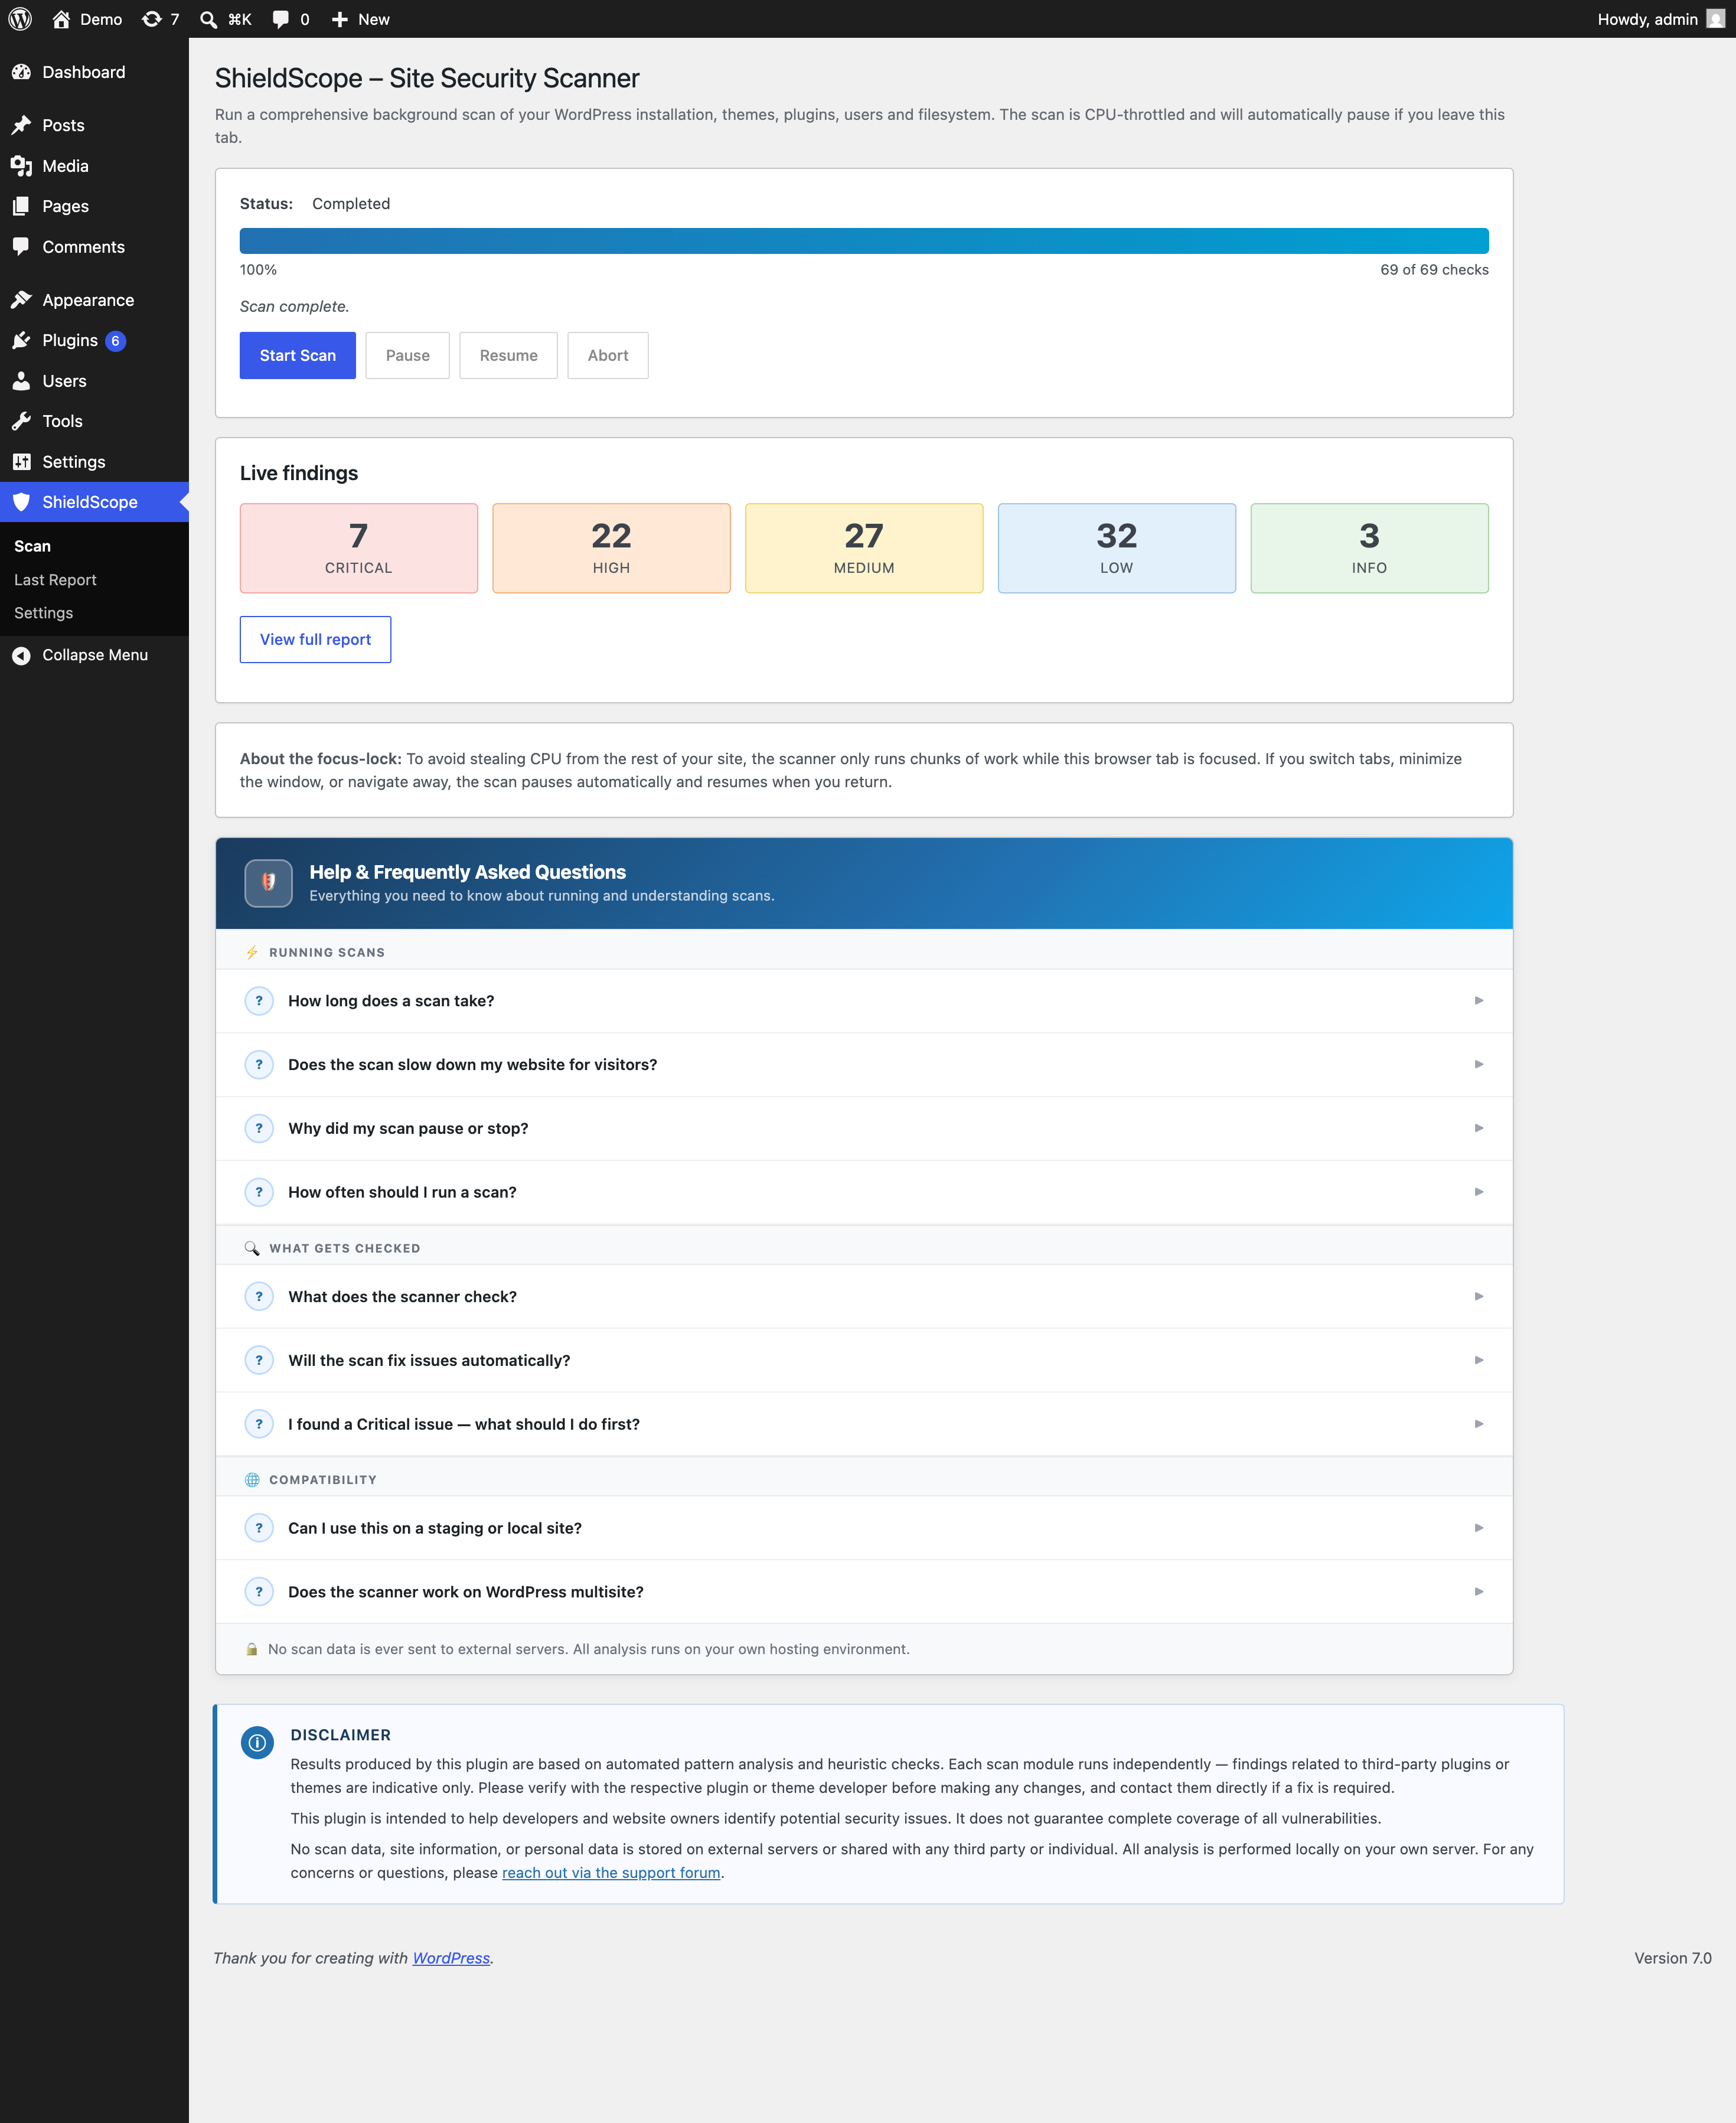Click the Posts pushpin icon
The height and width of the screenshot is (2123, 1736).
[21, 125]
